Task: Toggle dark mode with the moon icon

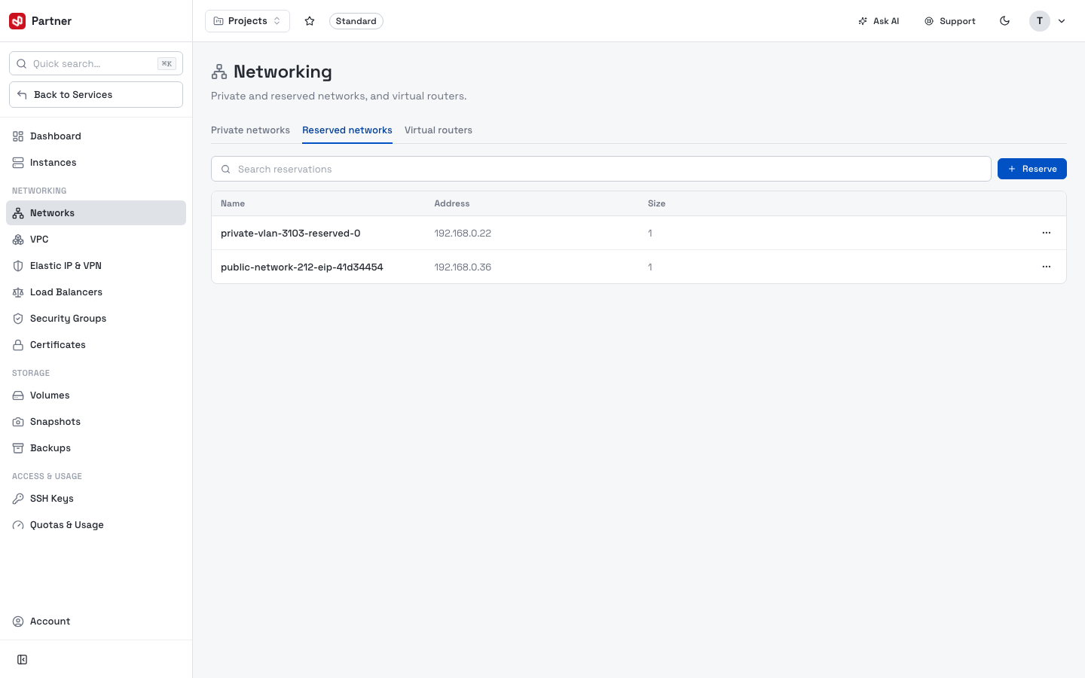Action: click(1004, 21)
